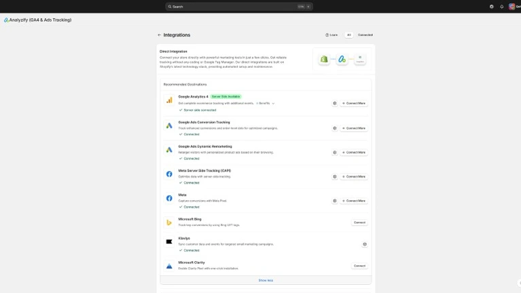521x293 pixels.
Task: Collapse the list with Show less
Action: [266, 280]
